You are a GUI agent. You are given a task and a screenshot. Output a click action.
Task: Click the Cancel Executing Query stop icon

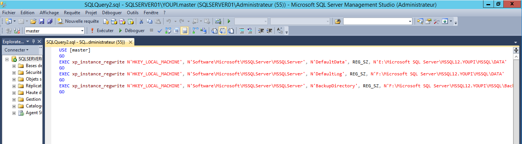tap(151, 31)
